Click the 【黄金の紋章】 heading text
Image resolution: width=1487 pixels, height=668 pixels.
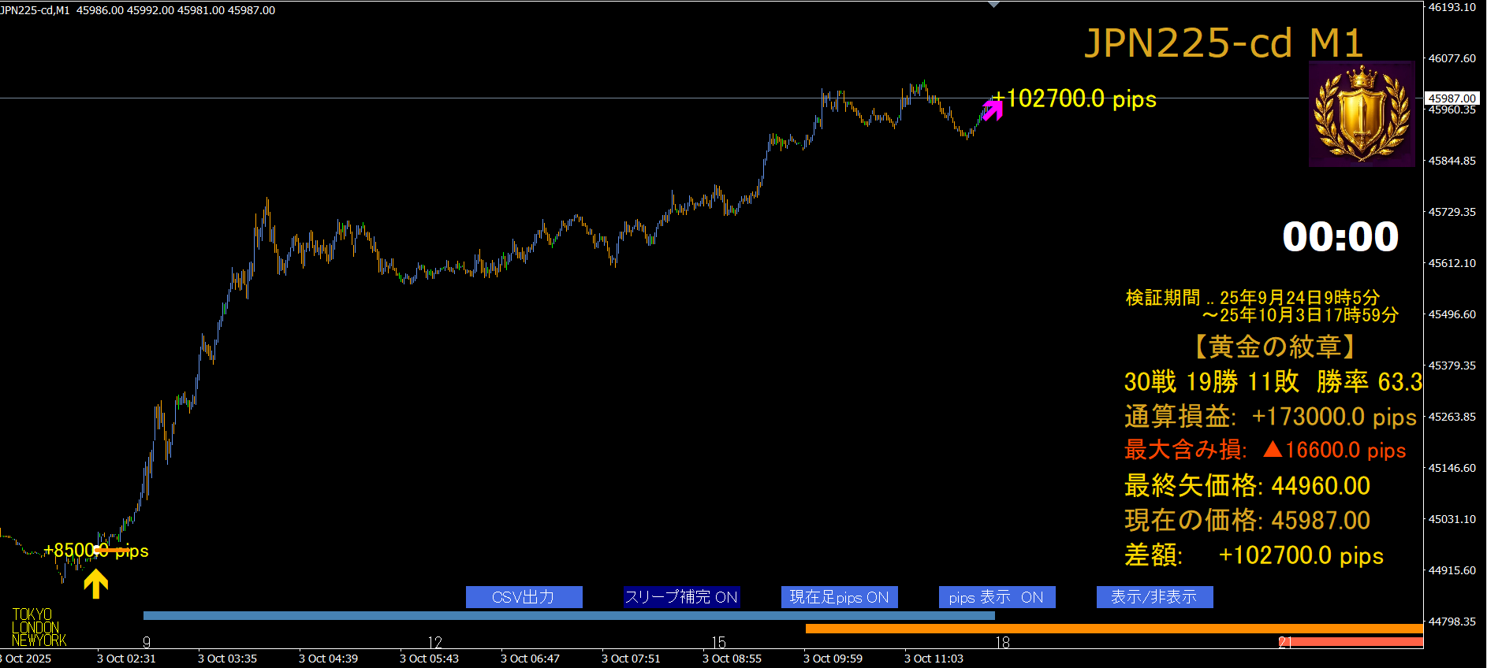1275,346
